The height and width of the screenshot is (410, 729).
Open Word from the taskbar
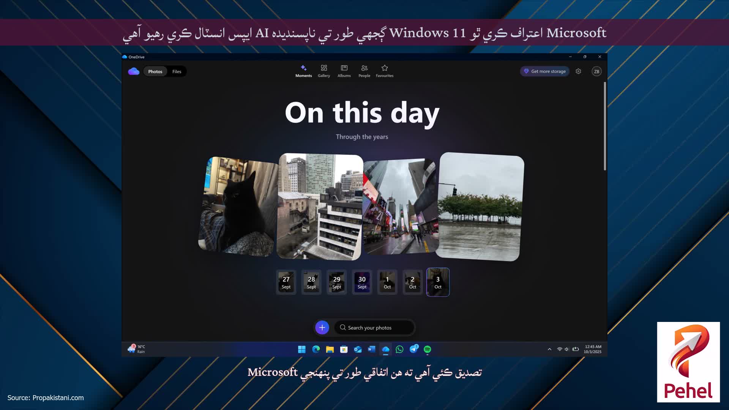[x=371, y=349]
